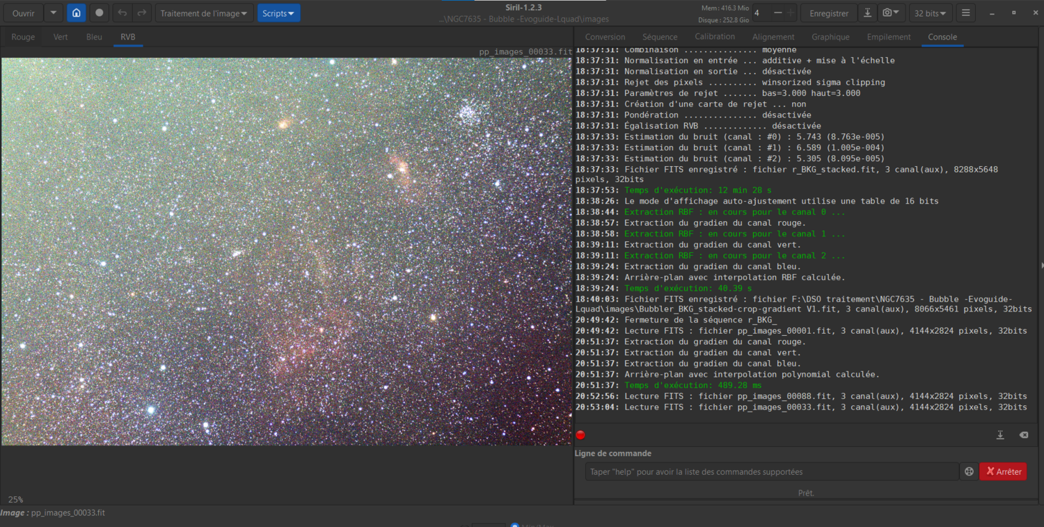Click the Enregistrer button
1044x527 pixels.
tap(829, 13)
